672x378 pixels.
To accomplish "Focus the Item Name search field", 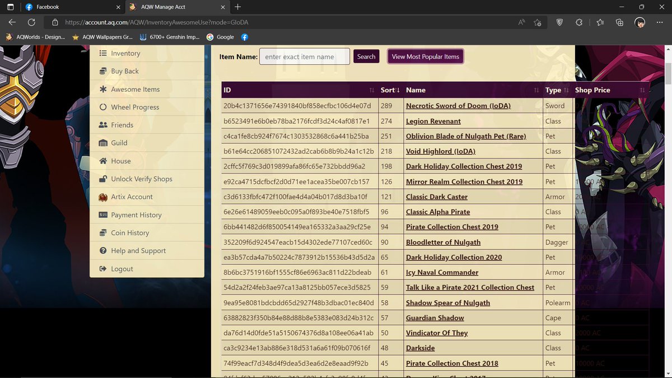I will tap(305, 57).
